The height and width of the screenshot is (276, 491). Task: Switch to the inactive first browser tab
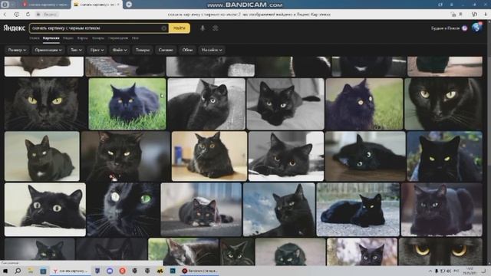[45, 5]
